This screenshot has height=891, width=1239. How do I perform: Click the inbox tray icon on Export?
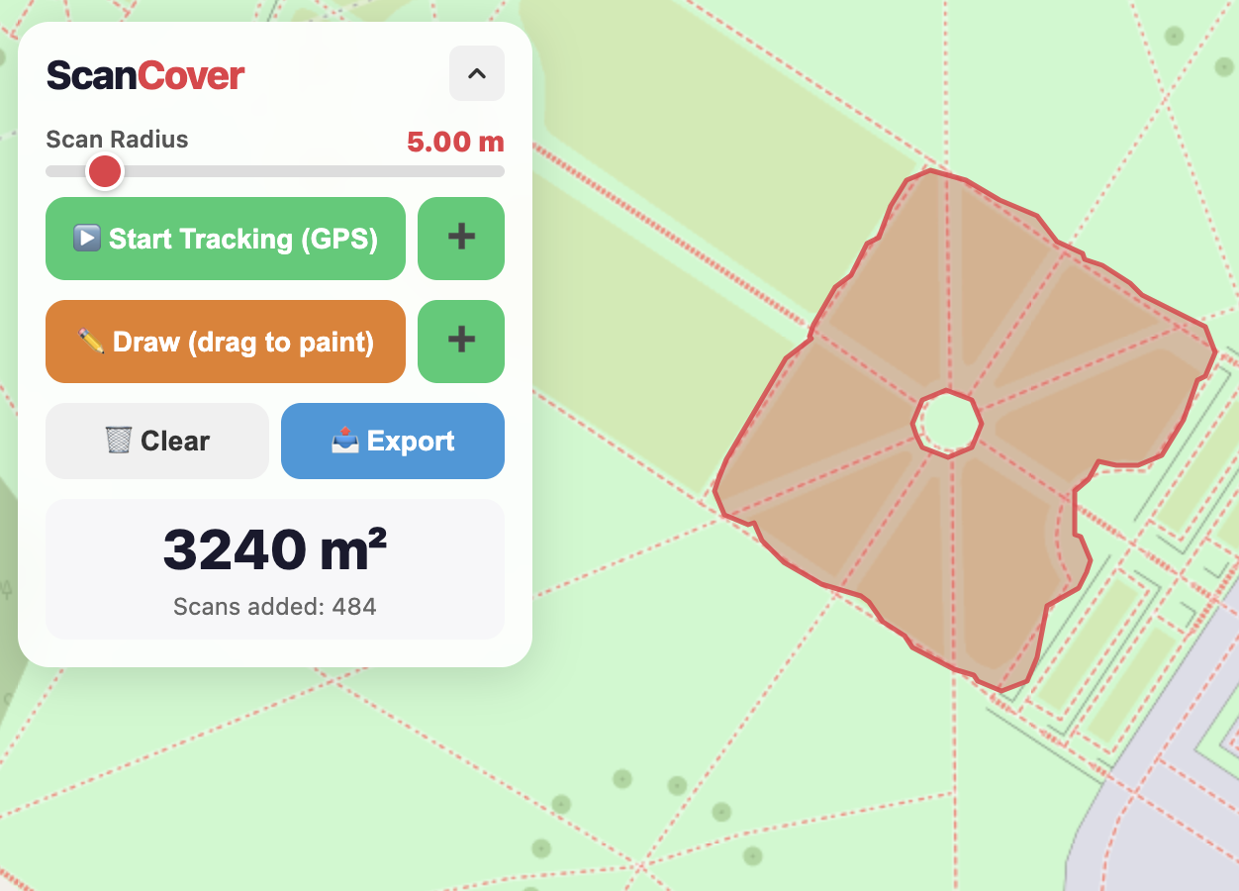coord(344,441)
